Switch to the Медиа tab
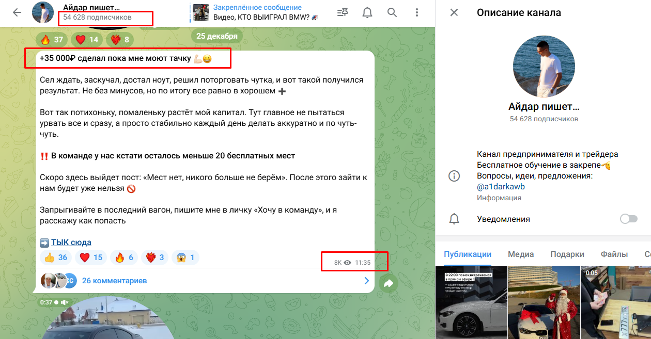The image size is (651, 339). pos(521,254)
